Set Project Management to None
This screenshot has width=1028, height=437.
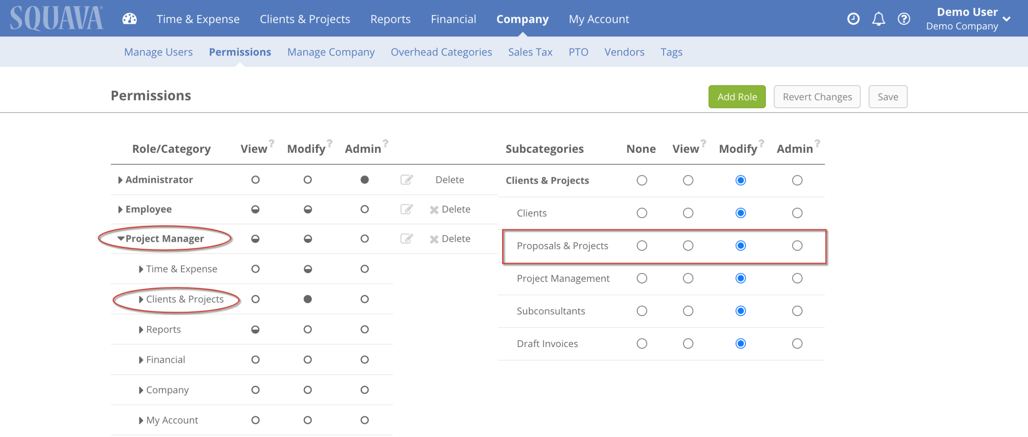[x=642, y=278]
